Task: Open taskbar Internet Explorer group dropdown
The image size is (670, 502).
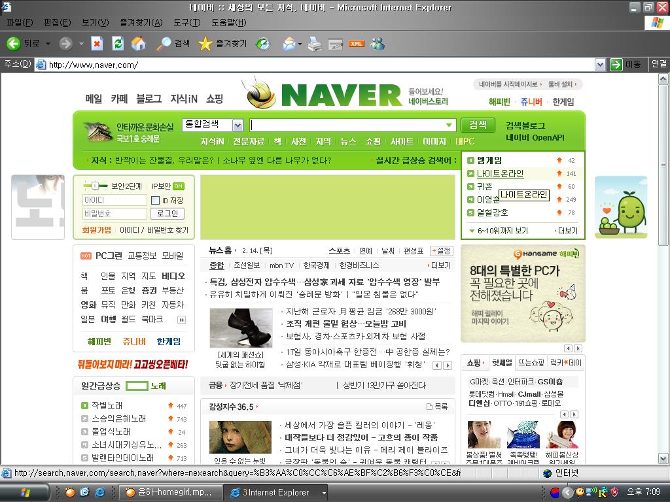Action: pos(324,493)
